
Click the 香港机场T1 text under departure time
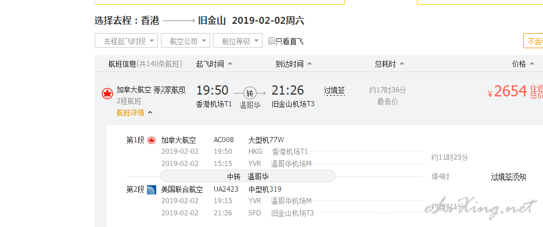point(214,104)
